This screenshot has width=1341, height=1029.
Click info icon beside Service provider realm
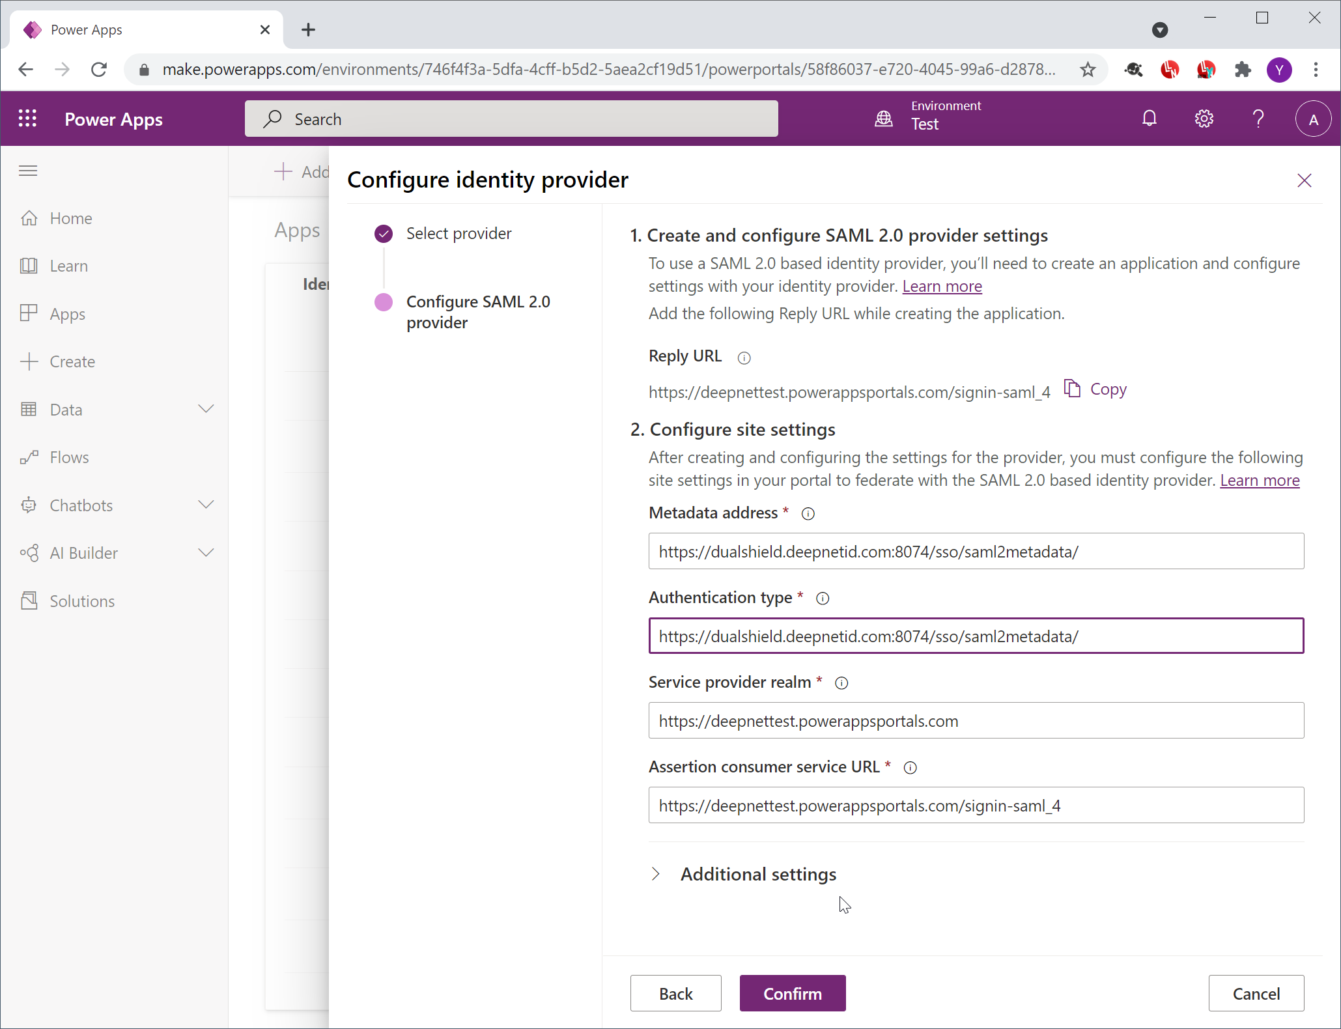pos(841,683)
